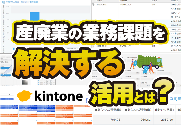Image resolution: width=181 pixels, height=125 pixels.
Task: Click calendar date 17
Action: pyautogui.click(x=54, y=113)
